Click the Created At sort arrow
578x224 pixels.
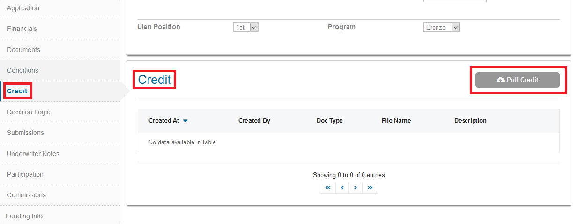(x=185, y=121)
